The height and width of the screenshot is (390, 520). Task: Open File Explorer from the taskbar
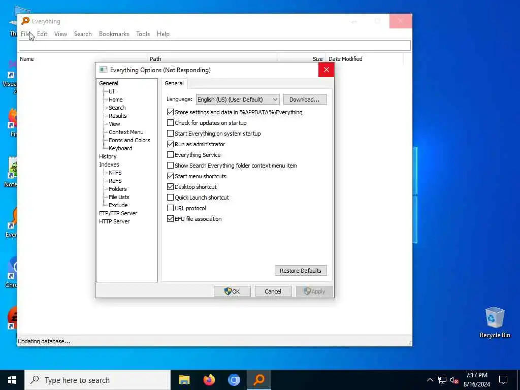coord(184,380)
